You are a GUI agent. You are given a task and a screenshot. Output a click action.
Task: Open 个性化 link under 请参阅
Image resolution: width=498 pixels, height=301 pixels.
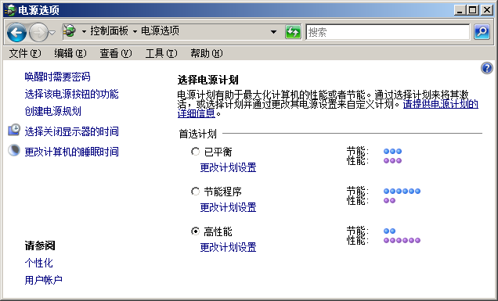pos(38,263)
